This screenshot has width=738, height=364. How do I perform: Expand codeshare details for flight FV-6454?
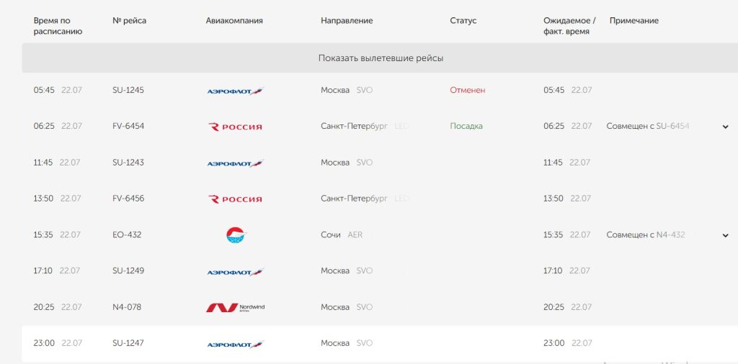(x=725, y=127)
